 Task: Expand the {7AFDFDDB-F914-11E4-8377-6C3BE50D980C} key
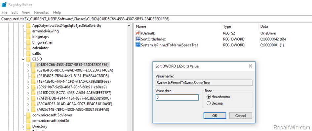pyautogui.click(x=28, y=98)
